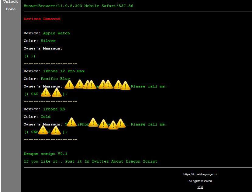Screen dimensions: 252x192
Task: Click the Gold color value
Action: tap(46, 117)
